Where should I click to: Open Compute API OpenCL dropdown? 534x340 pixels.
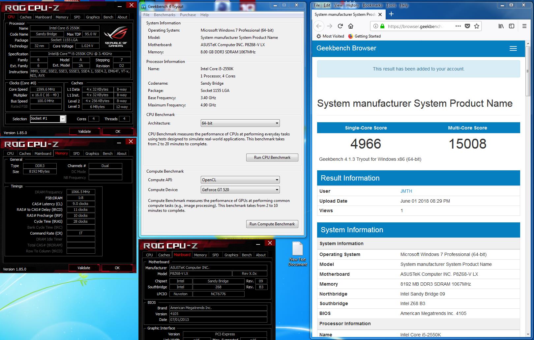click(240, 180)
